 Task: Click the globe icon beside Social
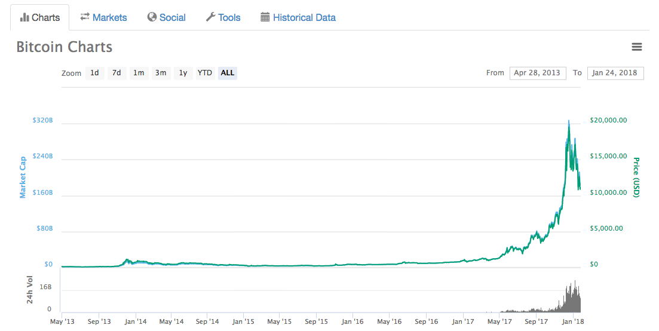tap(152, 17)
